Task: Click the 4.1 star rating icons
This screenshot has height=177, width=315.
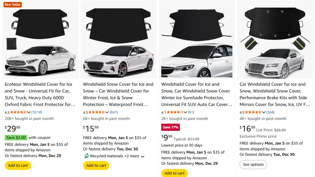Action: (176, 112)
